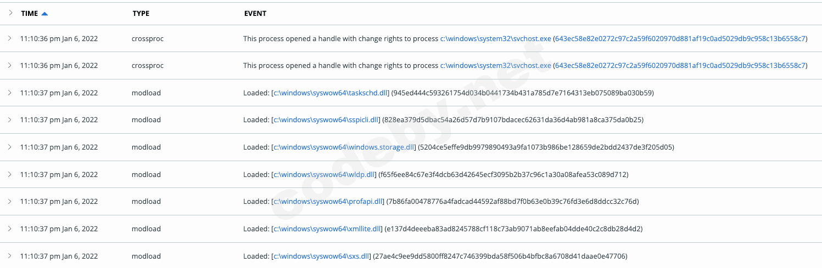Viewport: 822px width, 268px height.
Task: Expand the first crossproc event row
Action: click(x=10, y=38)
